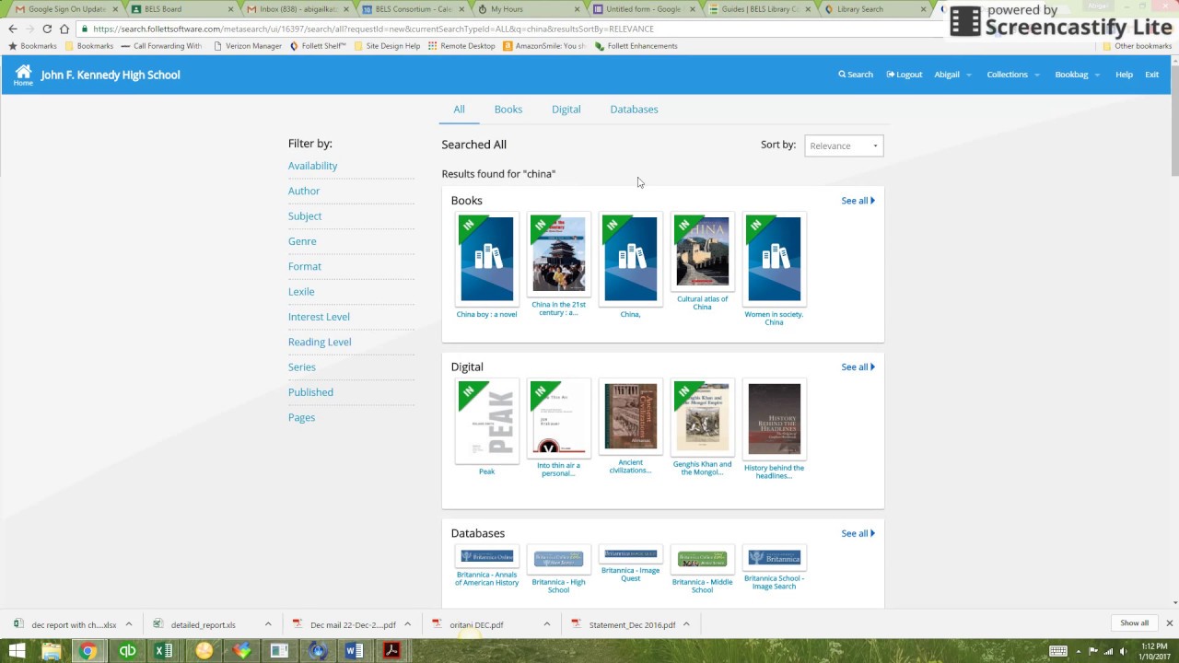Open options for the dec report xlsx download
This screenshot has height=663, width=1179.
(129, 624)
